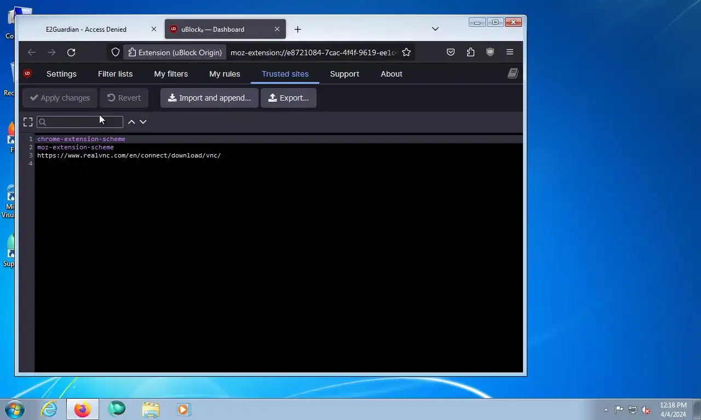Click the muted volume tray icon
The width and height of the screenshot is (701, 420).
646,410
